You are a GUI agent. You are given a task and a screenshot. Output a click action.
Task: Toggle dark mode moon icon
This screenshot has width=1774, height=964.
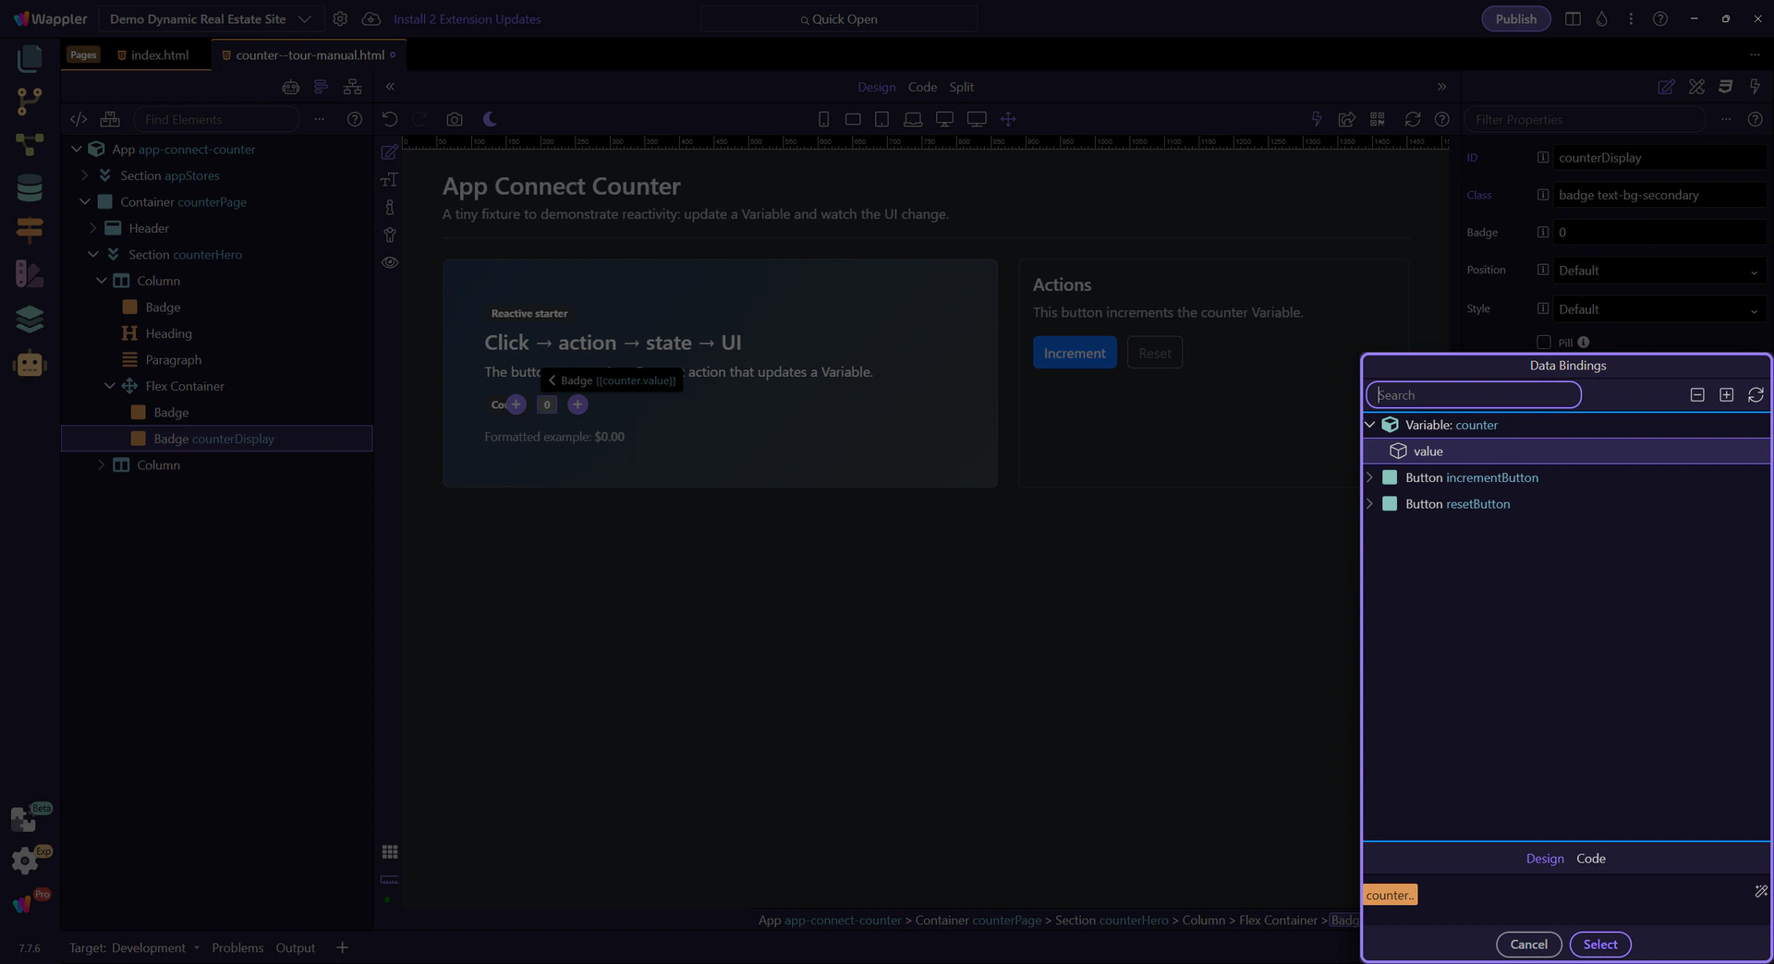pos(490,119)
